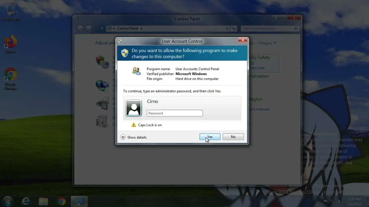Open the Recycle Bin desktop icon

point(11,11)
